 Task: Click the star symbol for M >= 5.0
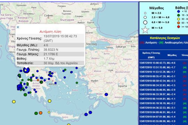pos(145,30)
